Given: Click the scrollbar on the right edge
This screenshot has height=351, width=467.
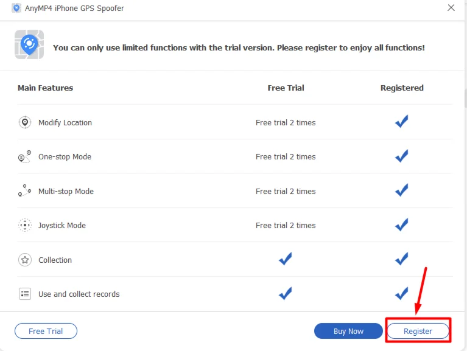Looking at the screenshot, I should 465,97.
